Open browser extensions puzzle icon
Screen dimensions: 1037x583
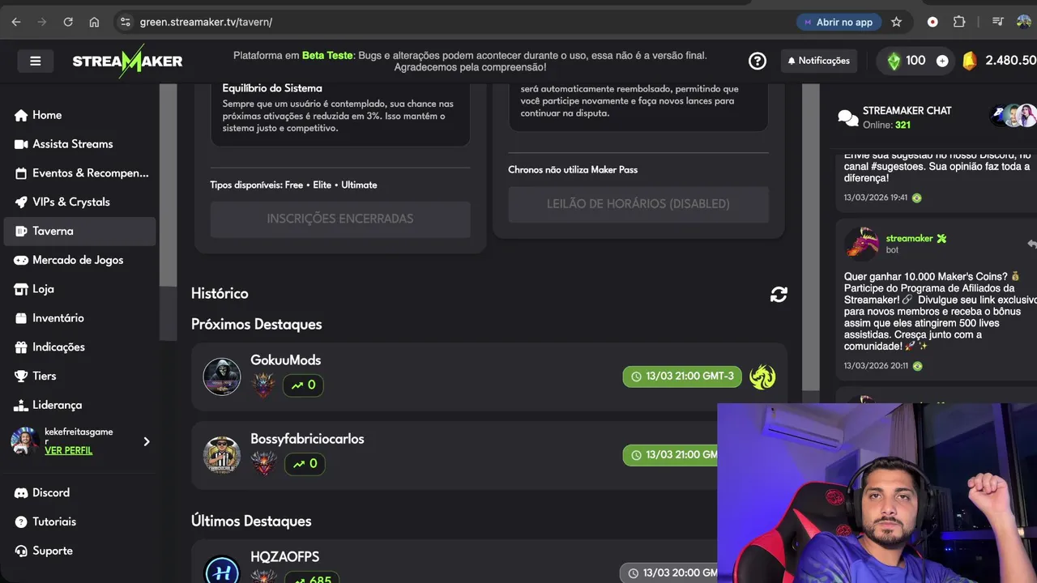coord(959,22)
